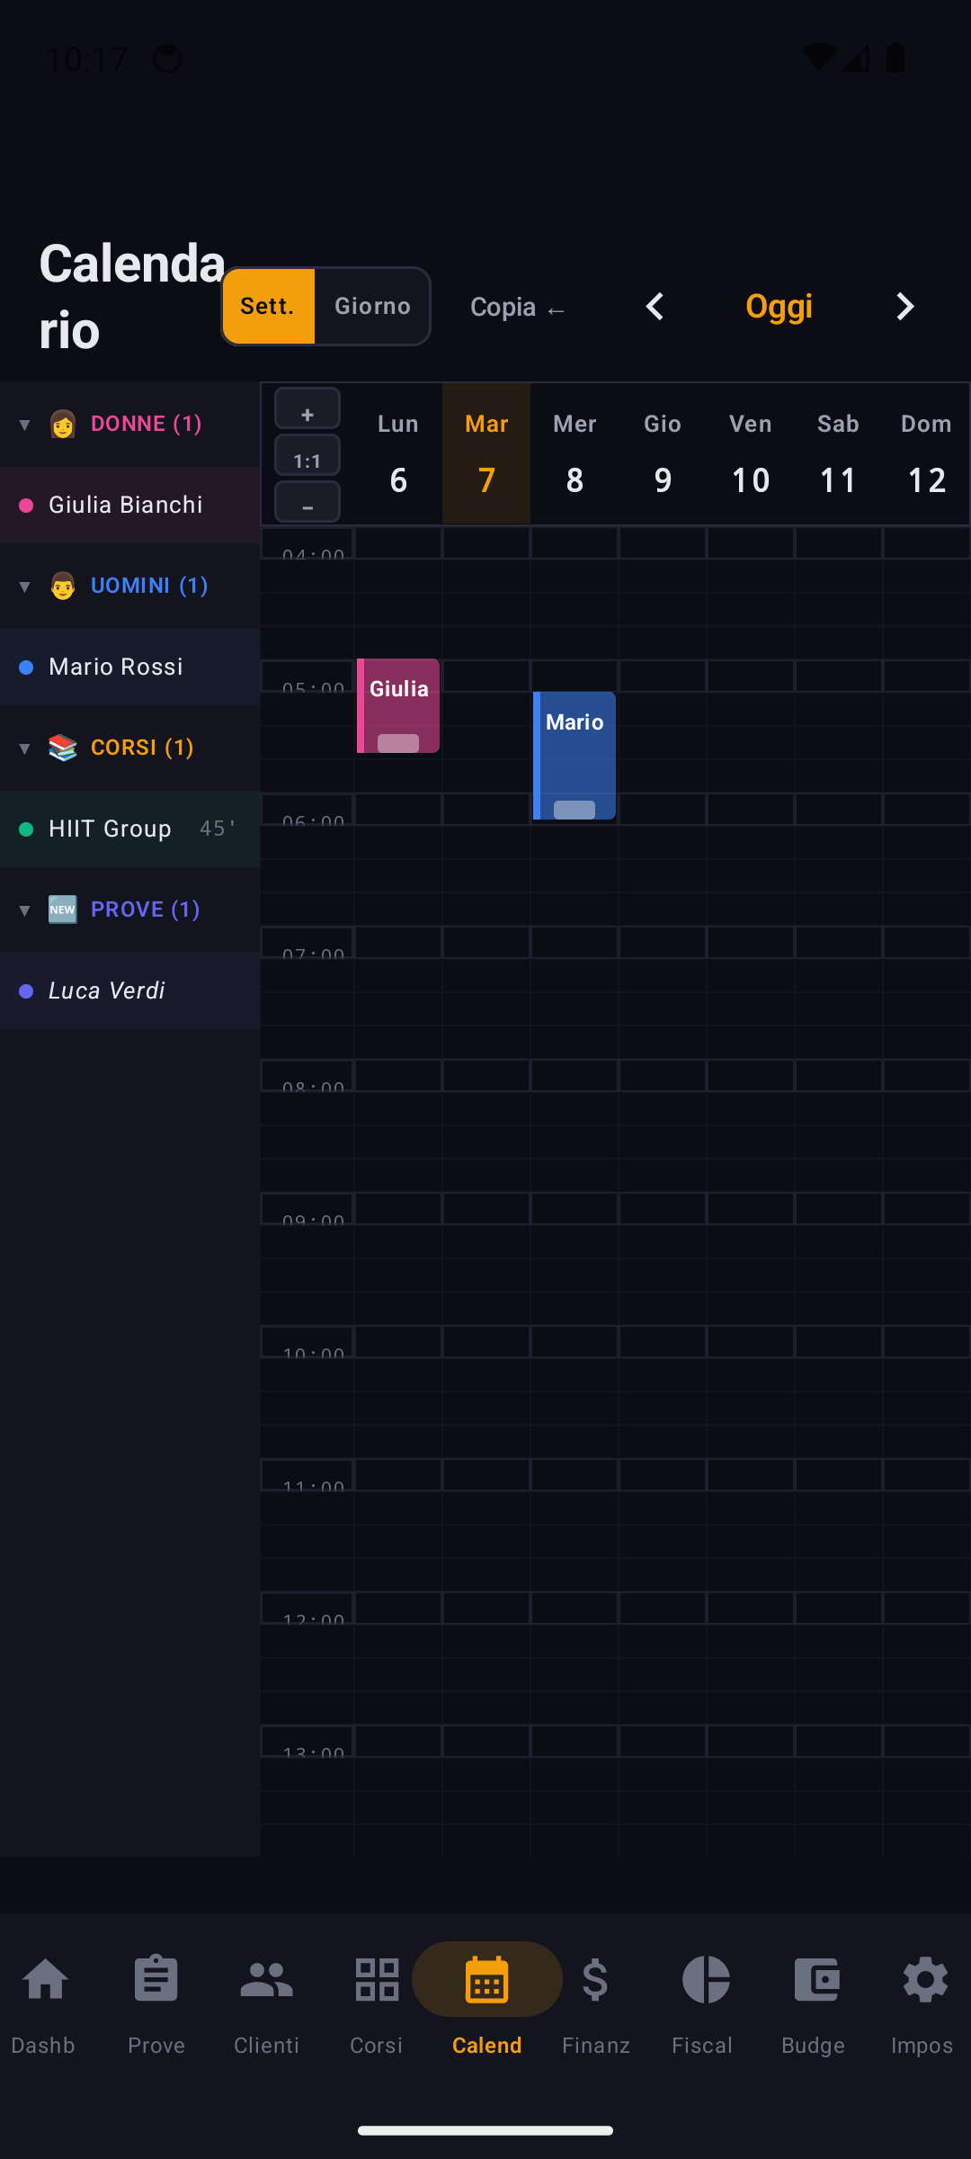Select Mar 7 day header
This screenshot has height=2159, width=971.
coord(486,453)
